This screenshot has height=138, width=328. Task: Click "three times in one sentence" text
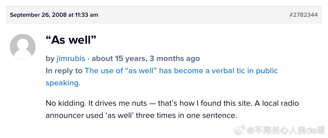[x=186, y=115]
